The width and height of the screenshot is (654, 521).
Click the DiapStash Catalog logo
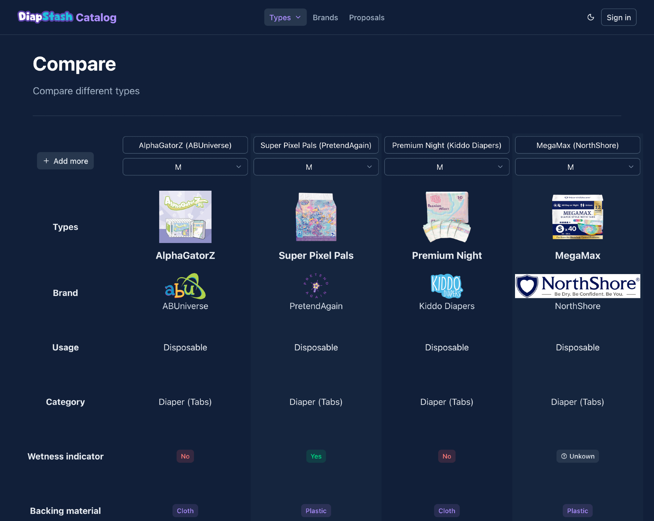67,17
